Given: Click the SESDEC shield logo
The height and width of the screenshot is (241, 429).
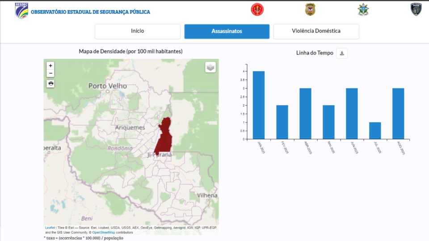Looking at the screenshot, I should point(21,10).
